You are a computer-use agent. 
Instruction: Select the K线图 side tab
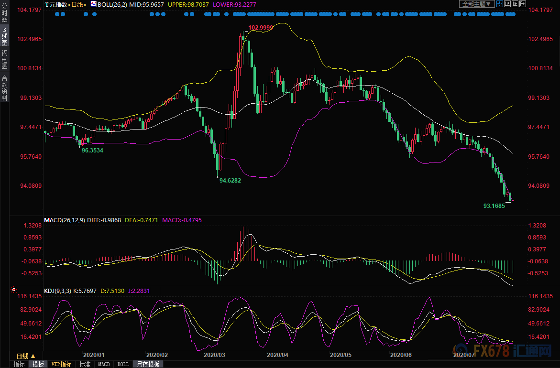(x=5, y=36)
